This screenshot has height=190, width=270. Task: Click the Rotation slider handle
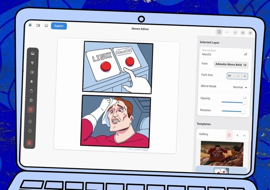point(243,112)
